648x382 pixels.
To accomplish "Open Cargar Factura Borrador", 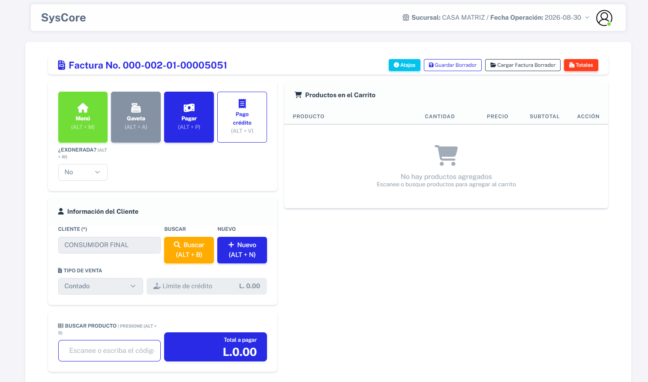I will [523, 65].
